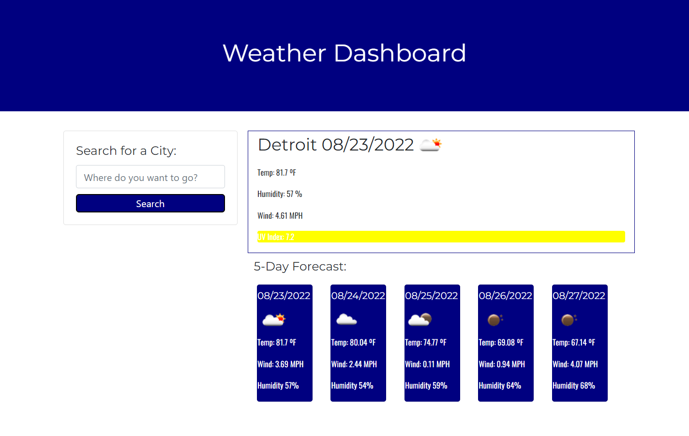Click the Detroit 08/23/2022 heading

(336, 144)
